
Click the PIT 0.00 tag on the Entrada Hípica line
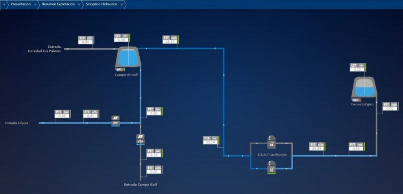63,114
